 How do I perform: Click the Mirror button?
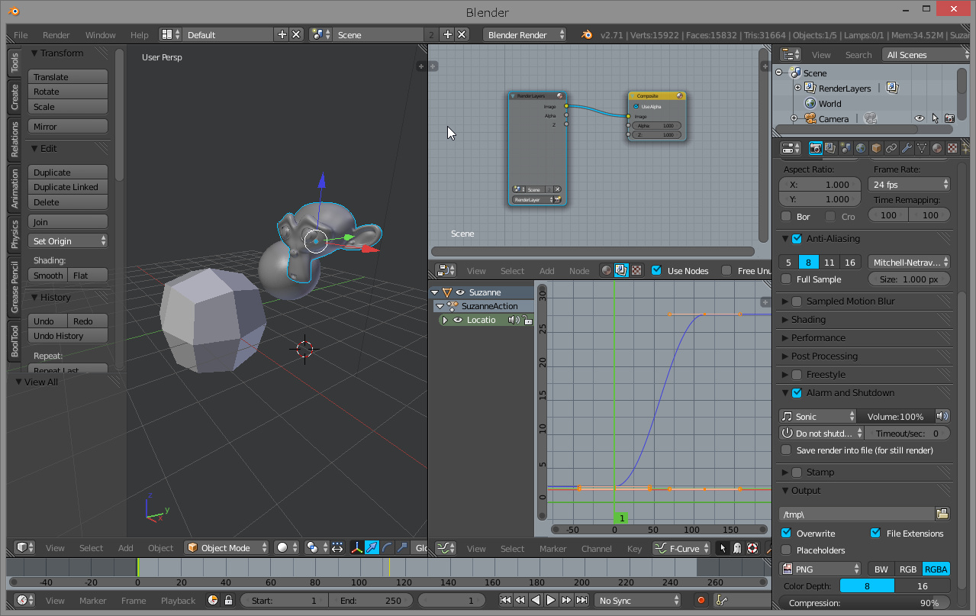point(68,127)
